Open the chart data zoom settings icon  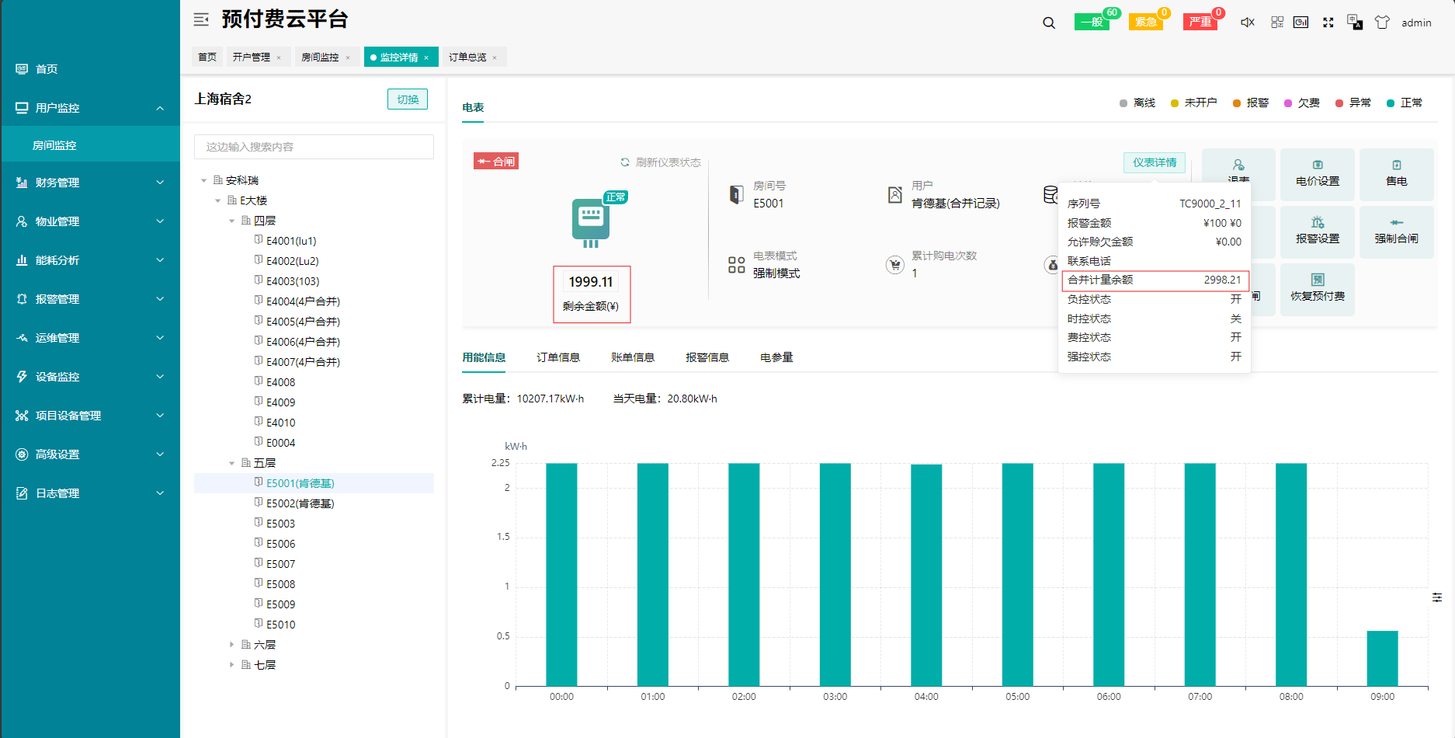(1437, 597)
